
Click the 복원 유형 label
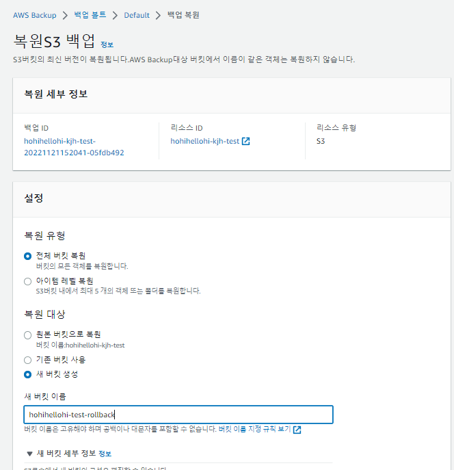click(x=44, y=235)
